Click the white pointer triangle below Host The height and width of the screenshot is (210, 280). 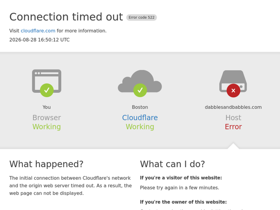(233, 146)
